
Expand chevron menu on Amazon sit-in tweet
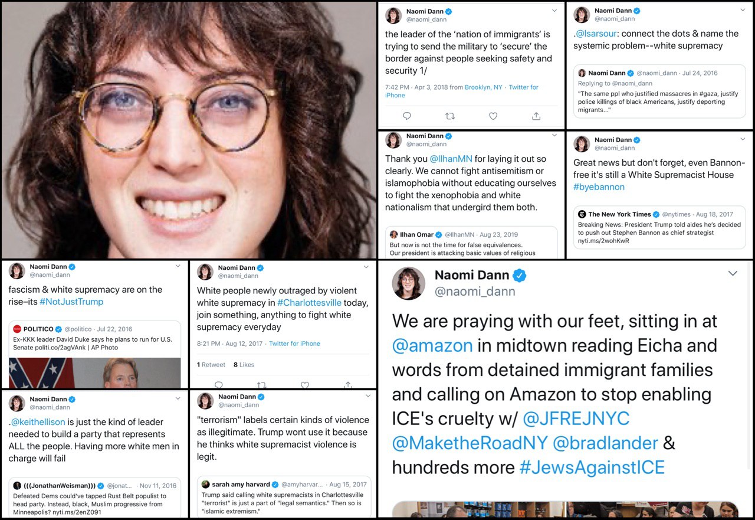click(733, 273)
